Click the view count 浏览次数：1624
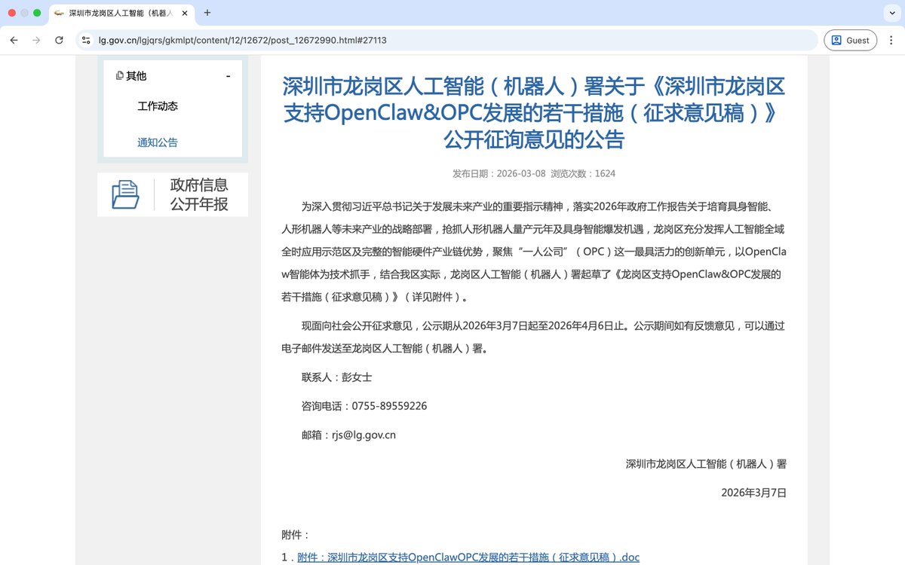905x565 pixels. click(x=583, y=173)
